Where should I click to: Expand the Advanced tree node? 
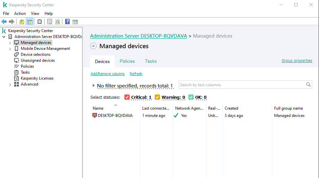[x=10, y=85]
